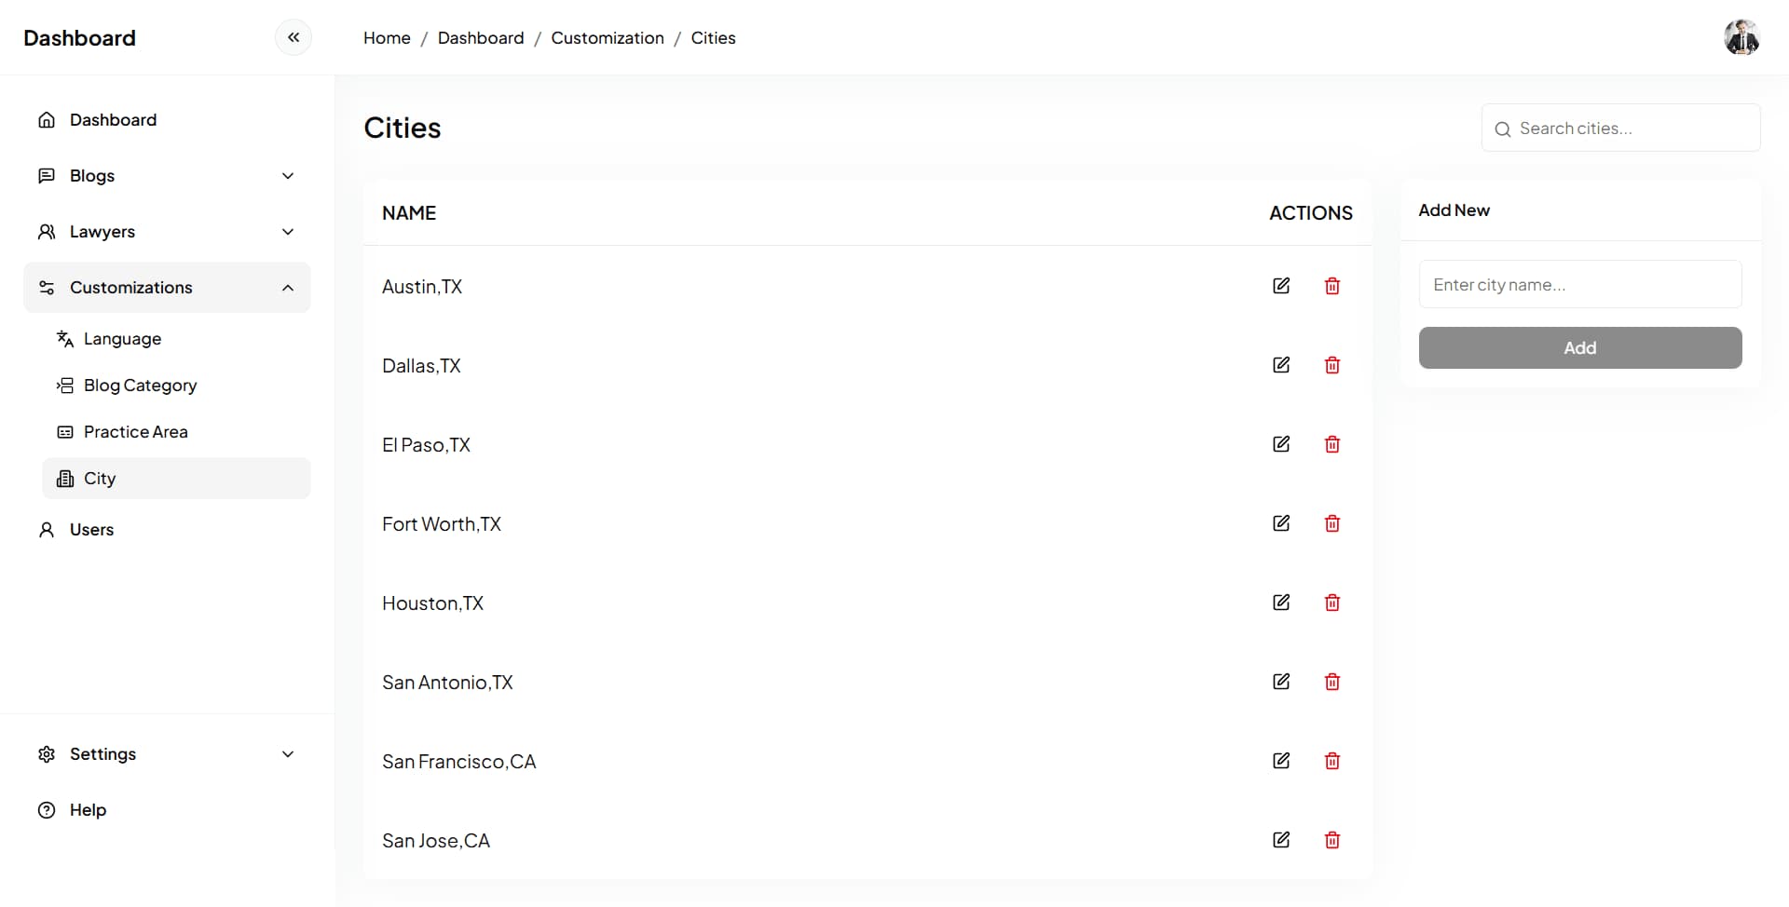This screenshot has height=907, width=1789.
Task: Delete the San Jose,CA entry
Action: tap(1332, 840)
